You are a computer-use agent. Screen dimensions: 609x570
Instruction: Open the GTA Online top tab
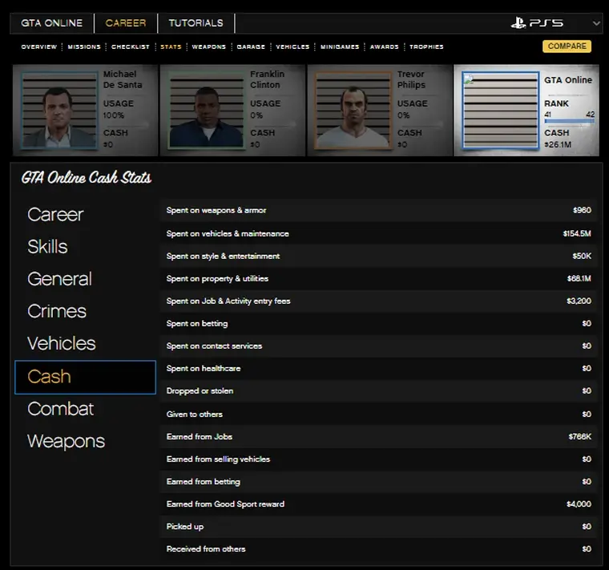(52, 23)
